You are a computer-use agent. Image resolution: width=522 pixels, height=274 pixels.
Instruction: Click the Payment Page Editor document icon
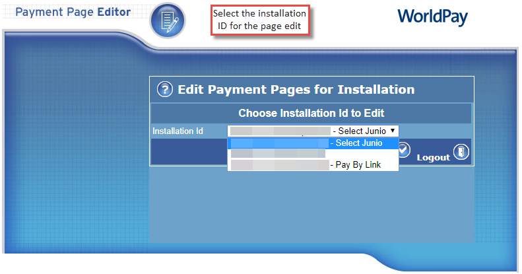tap(168, 20)
